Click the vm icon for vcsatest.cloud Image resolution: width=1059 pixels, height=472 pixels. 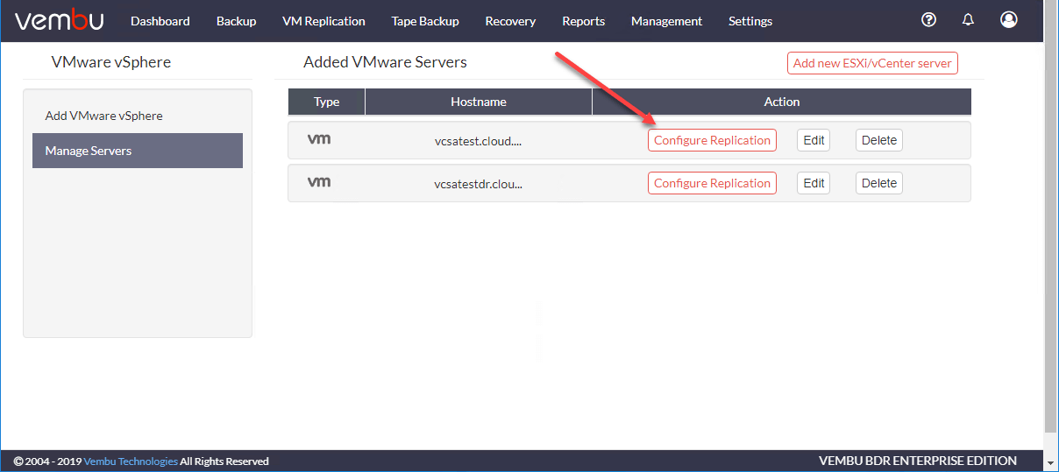(x=319, y=139)
